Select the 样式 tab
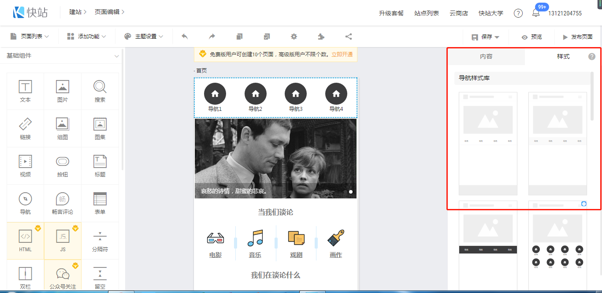602x293 pixels. (x=563, y=56)
